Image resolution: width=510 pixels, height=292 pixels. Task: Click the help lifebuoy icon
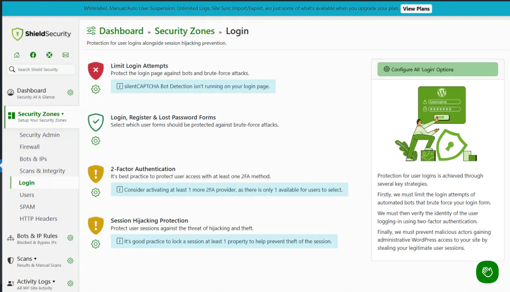click(49, 55)
